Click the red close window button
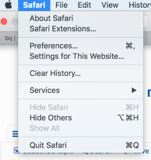Viewport: 151px width, 160px height. [4, 21]
